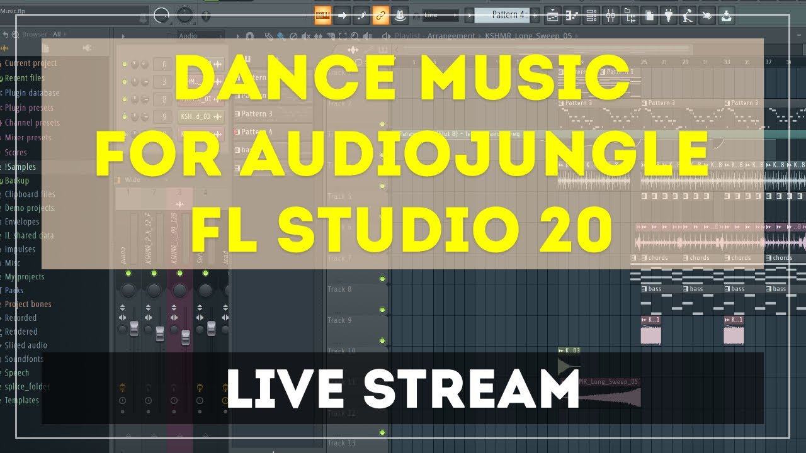Image resolution: width=806 pixels, height=453 pixels.
Task: Click the main pitch knob
Action: tap(184, 14)
